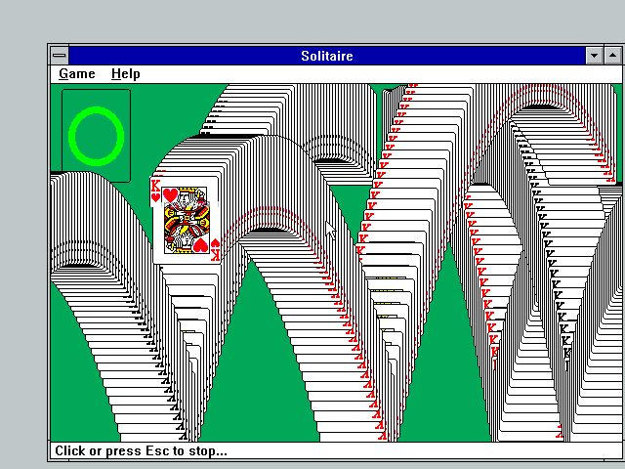Open the Help menu

point(126,74)
